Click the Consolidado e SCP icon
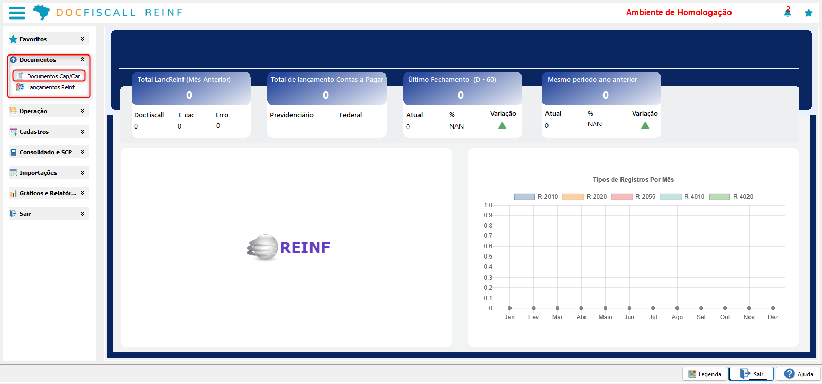Image resolution: width=822 pixels, height=384 pixels. point(13,152)
